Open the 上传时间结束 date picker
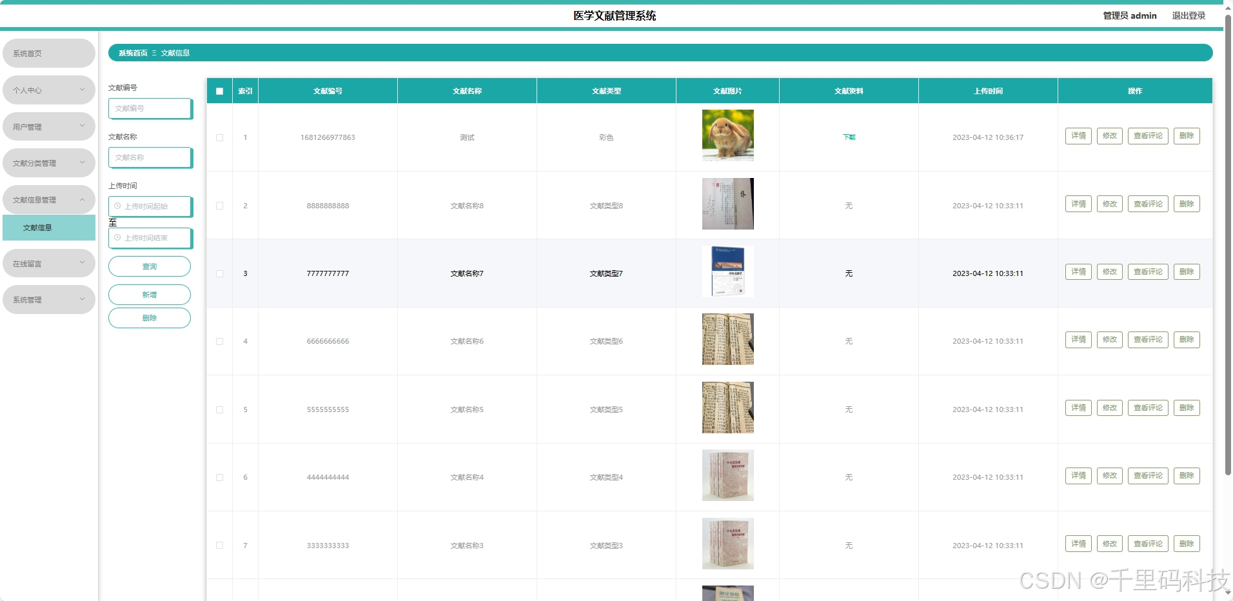 click(150, 238)
